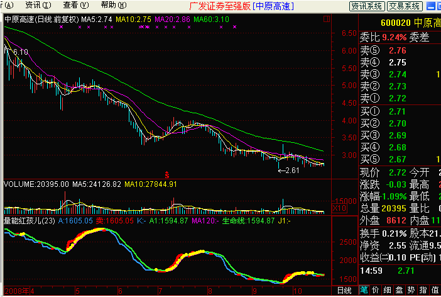The image size is (441, 297).
Task: Select the 价 tab
Action: click(x=376, y=290)
